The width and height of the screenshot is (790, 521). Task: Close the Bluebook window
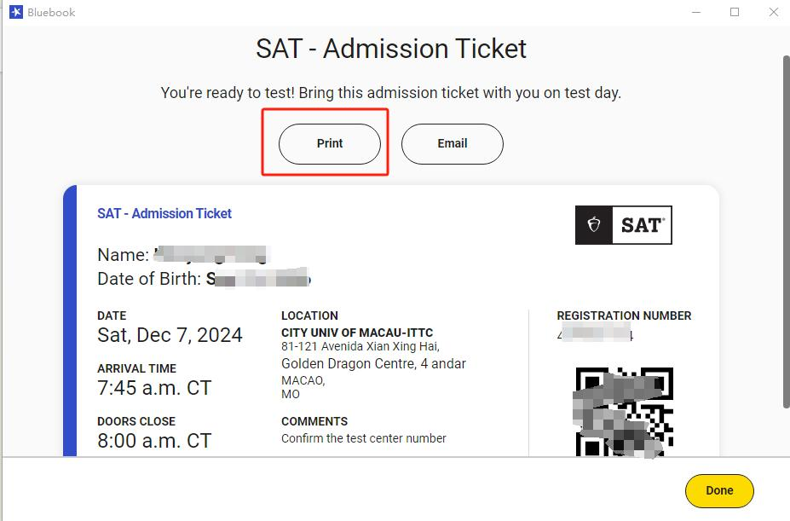click(x=772, y=12)
